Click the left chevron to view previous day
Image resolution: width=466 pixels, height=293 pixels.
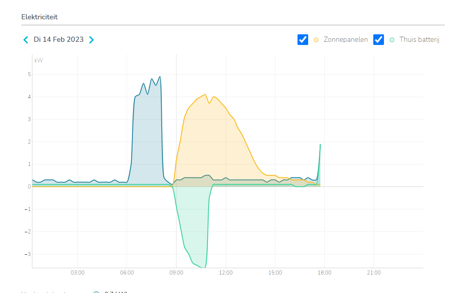coord(25,39)
